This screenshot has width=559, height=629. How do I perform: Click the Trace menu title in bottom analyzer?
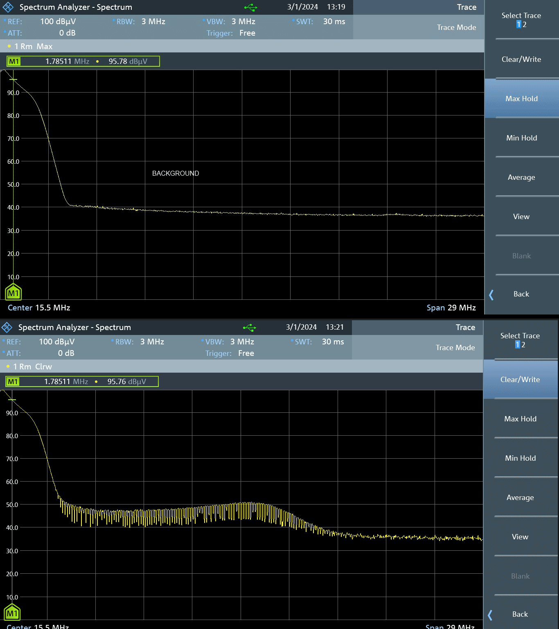coord(465,327)
